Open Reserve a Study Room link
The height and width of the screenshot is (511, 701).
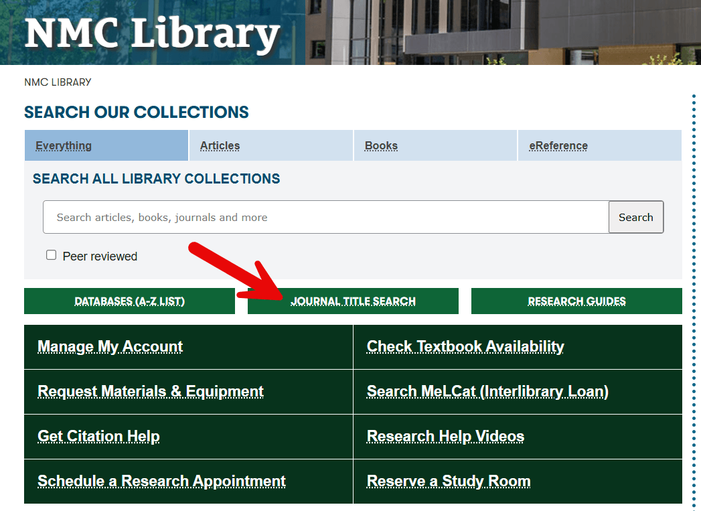[x=449, y=481]
